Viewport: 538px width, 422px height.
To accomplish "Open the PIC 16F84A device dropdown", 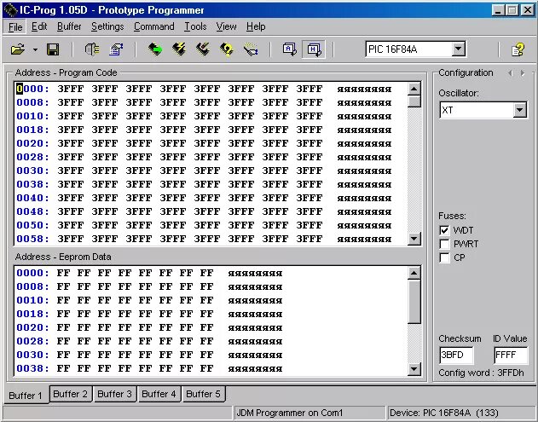I will pos(459,49).
